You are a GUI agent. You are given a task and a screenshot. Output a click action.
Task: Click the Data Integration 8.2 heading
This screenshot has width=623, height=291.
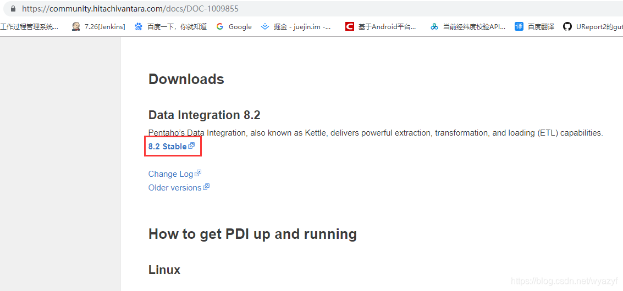coord(204,115)
